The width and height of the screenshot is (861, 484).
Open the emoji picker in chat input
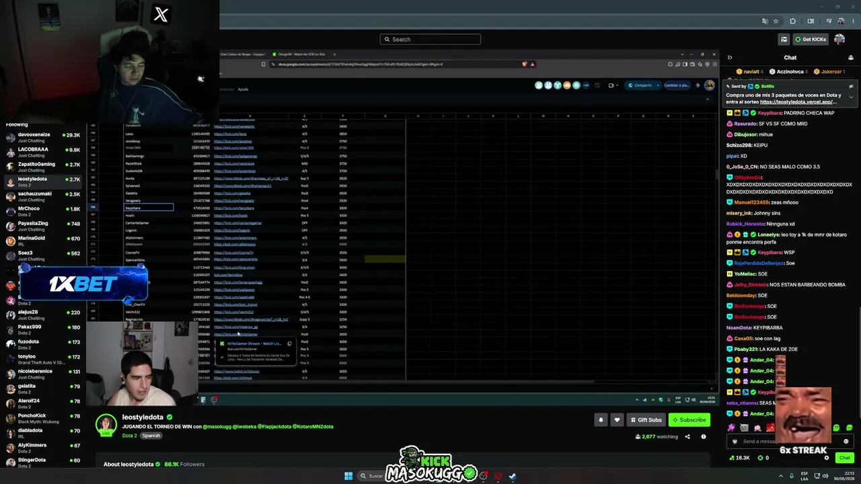[x=846, y=442]
